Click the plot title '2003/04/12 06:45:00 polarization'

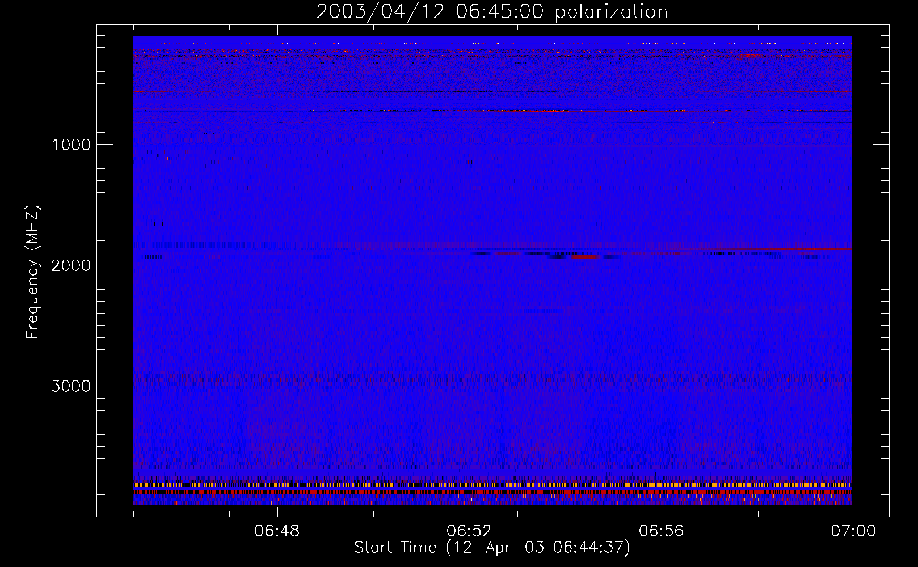492,12
